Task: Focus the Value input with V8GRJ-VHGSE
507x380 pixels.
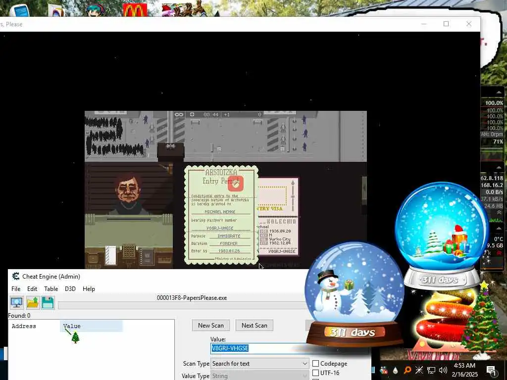Action: point(258,348)
